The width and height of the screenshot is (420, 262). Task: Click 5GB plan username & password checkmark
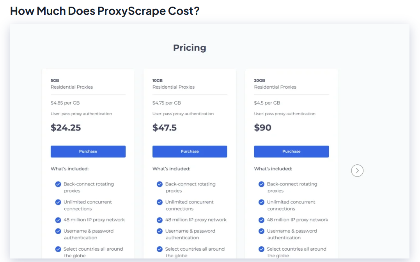pos(58,231)
